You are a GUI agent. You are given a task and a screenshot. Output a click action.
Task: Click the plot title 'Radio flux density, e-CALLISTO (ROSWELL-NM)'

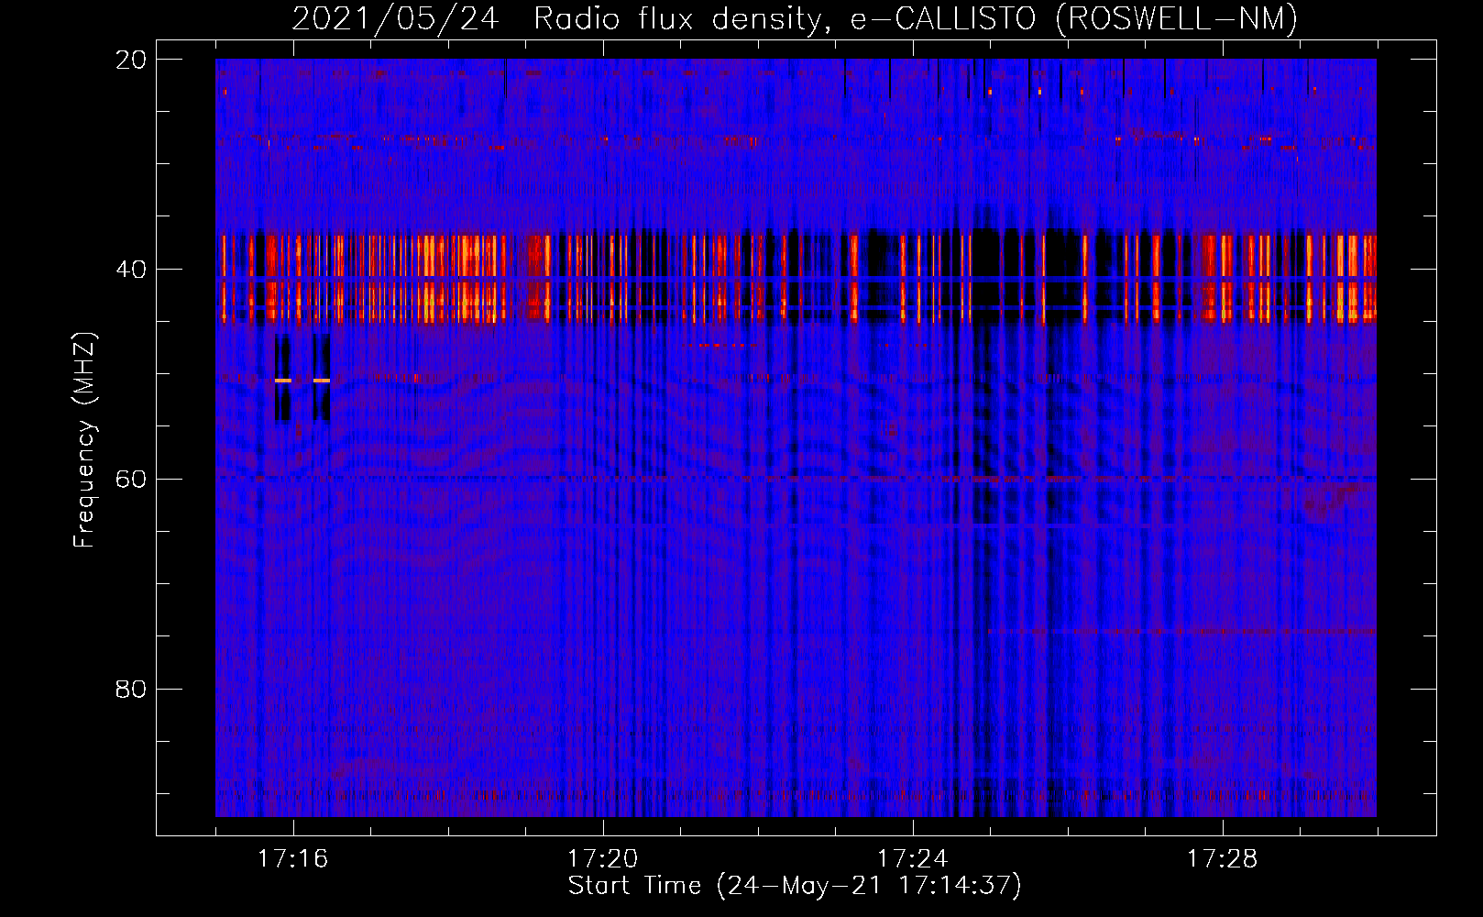(916, 18)
